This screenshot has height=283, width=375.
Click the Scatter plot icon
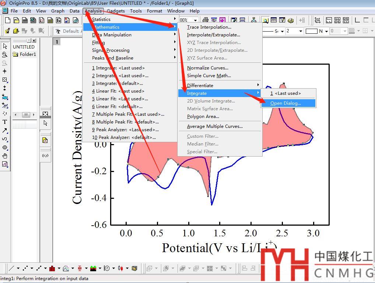[25, 268]
